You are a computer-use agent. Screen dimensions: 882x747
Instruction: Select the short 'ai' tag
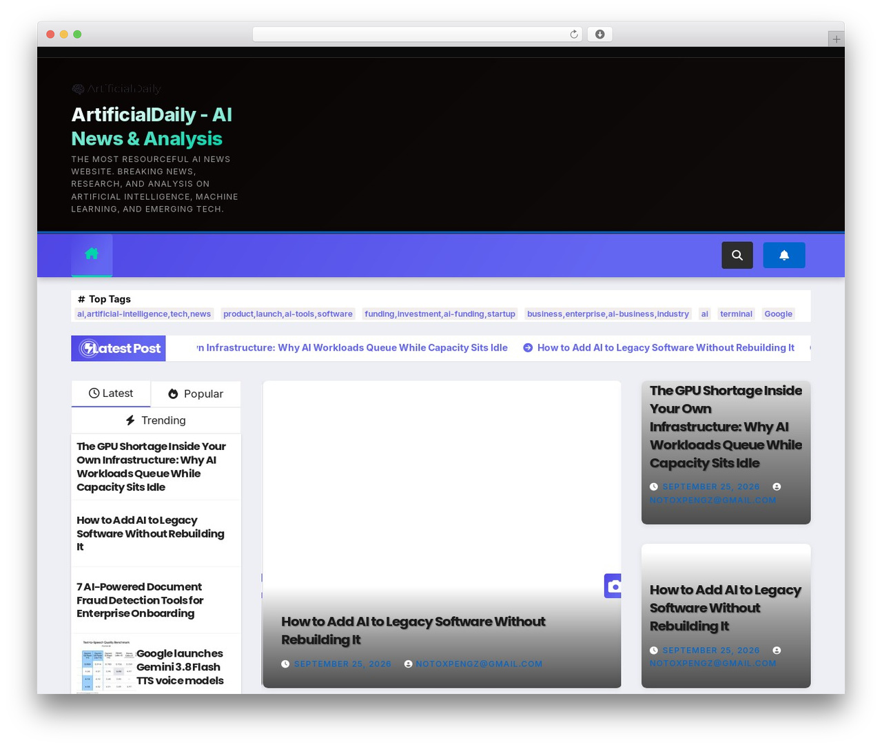point(704,314)
